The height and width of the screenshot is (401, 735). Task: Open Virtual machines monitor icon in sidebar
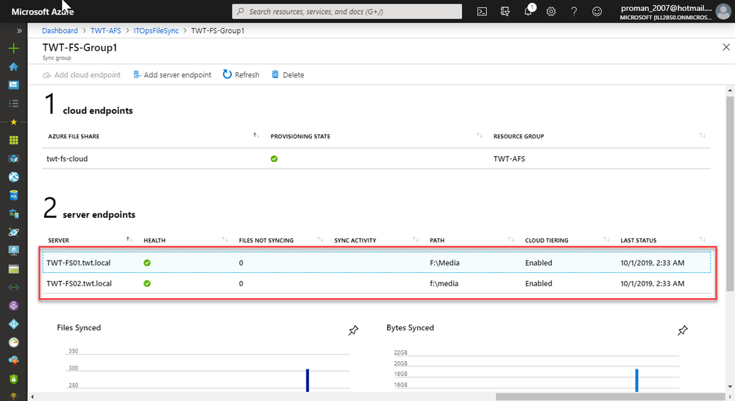tap(13, 250)
